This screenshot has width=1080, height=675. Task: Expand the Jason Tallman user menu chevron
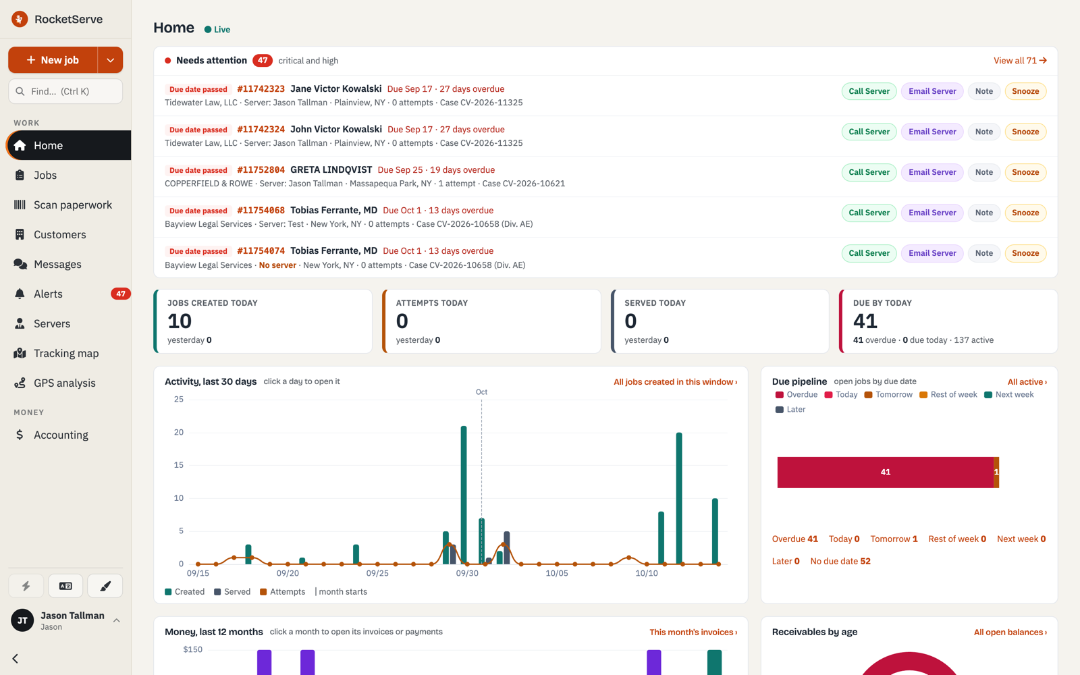point(117,620)
